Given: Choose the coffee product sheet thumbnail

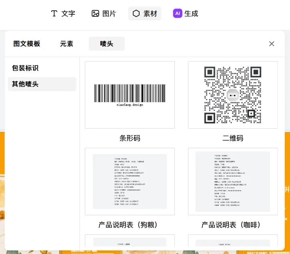Looking at the screenshot, I should [x=233, y=181].
